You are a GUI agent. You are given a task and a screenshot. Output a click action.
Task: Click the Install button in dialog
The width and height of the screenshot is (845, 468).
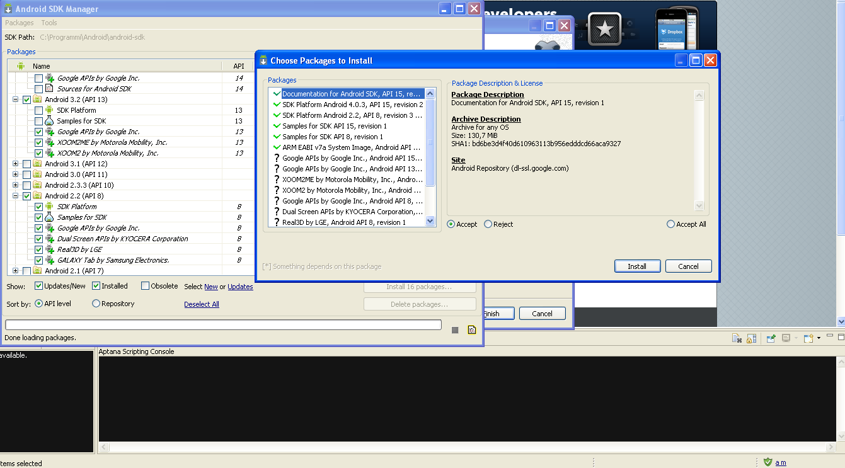click(x=637, y=266)
